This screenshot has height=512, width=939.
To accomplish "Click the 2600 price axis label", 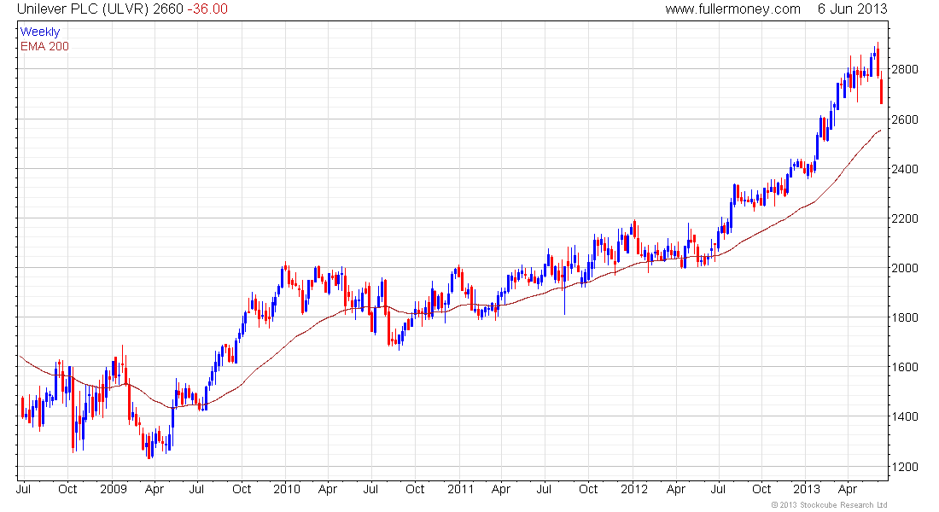I will pos(905,119).
